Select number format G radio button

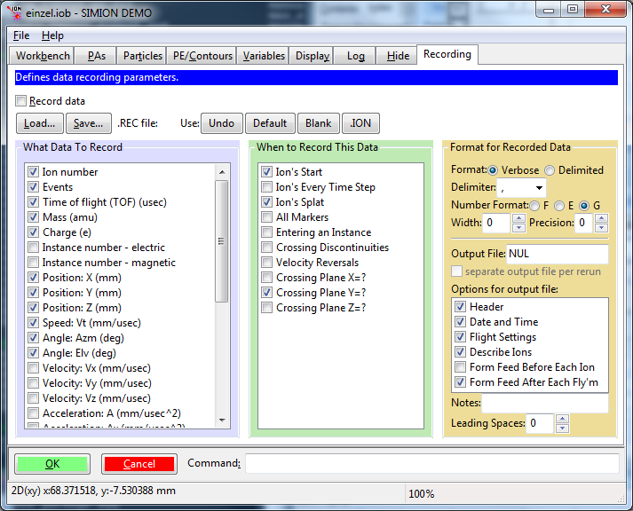pos(584,206)
